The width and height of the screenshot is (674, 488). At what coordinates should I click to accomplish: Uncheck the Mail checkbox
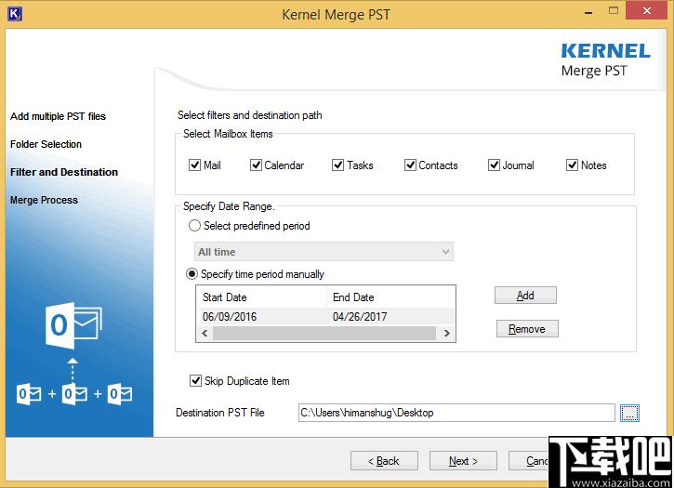(194, 165)
